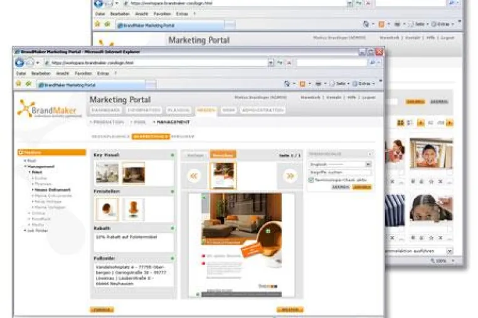Open Favorites Center star in front window
The height and width of the screenshot is (318, 478).
coord(19,84)
